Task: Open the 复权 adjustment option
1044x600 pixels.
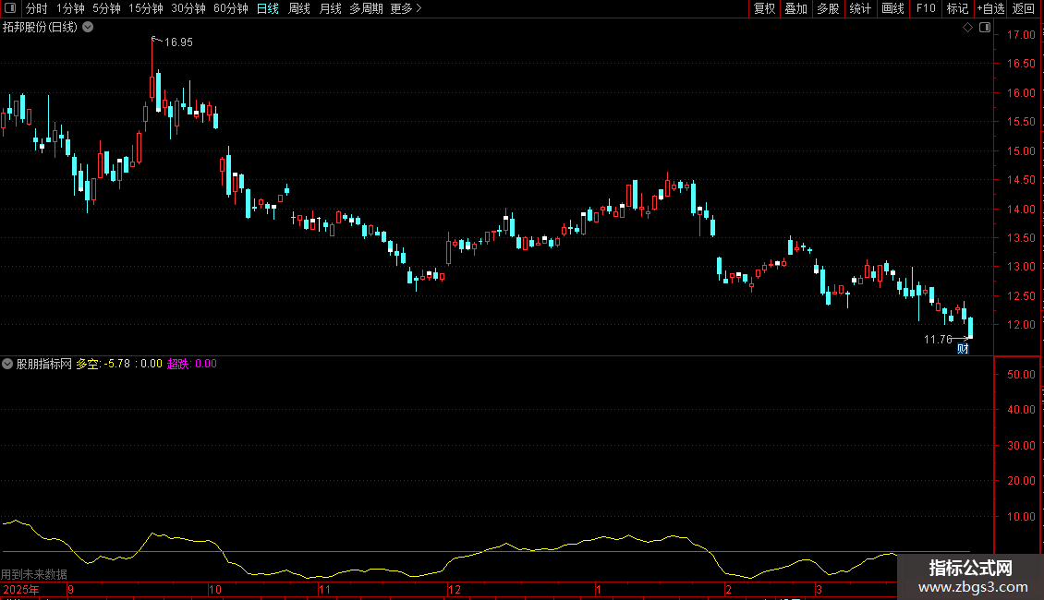Action: pos(764,8)
